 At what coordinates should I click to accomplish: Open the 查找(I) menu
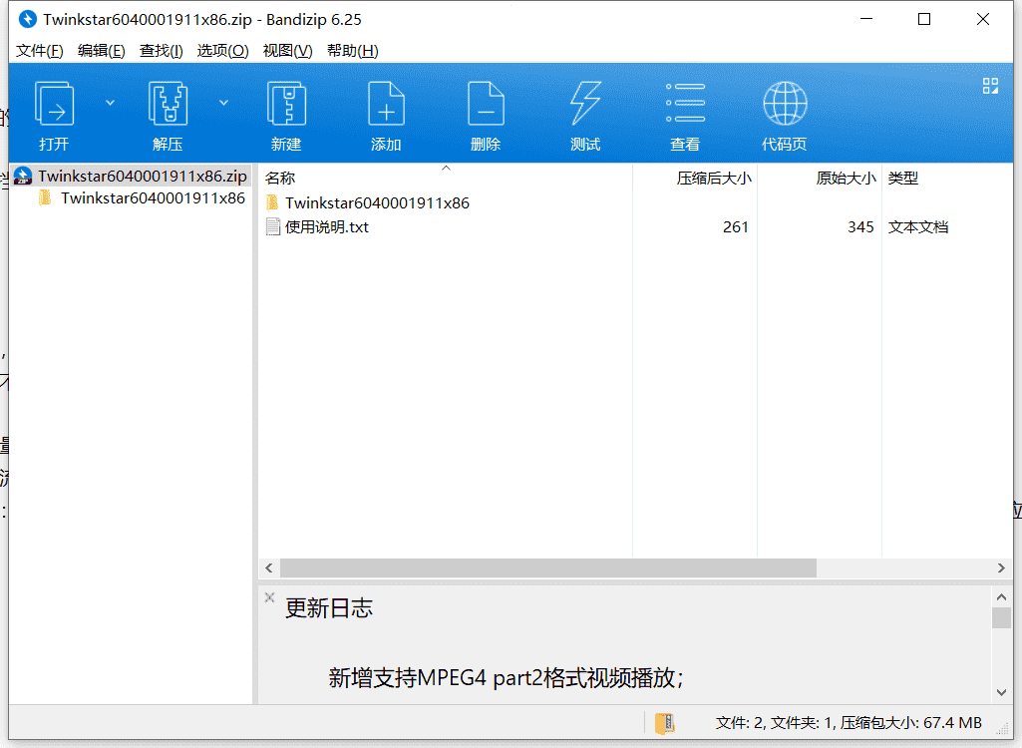(x=161, y=51)
